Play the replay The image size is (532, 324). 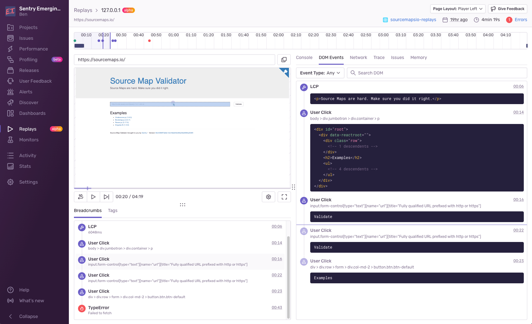94,197
